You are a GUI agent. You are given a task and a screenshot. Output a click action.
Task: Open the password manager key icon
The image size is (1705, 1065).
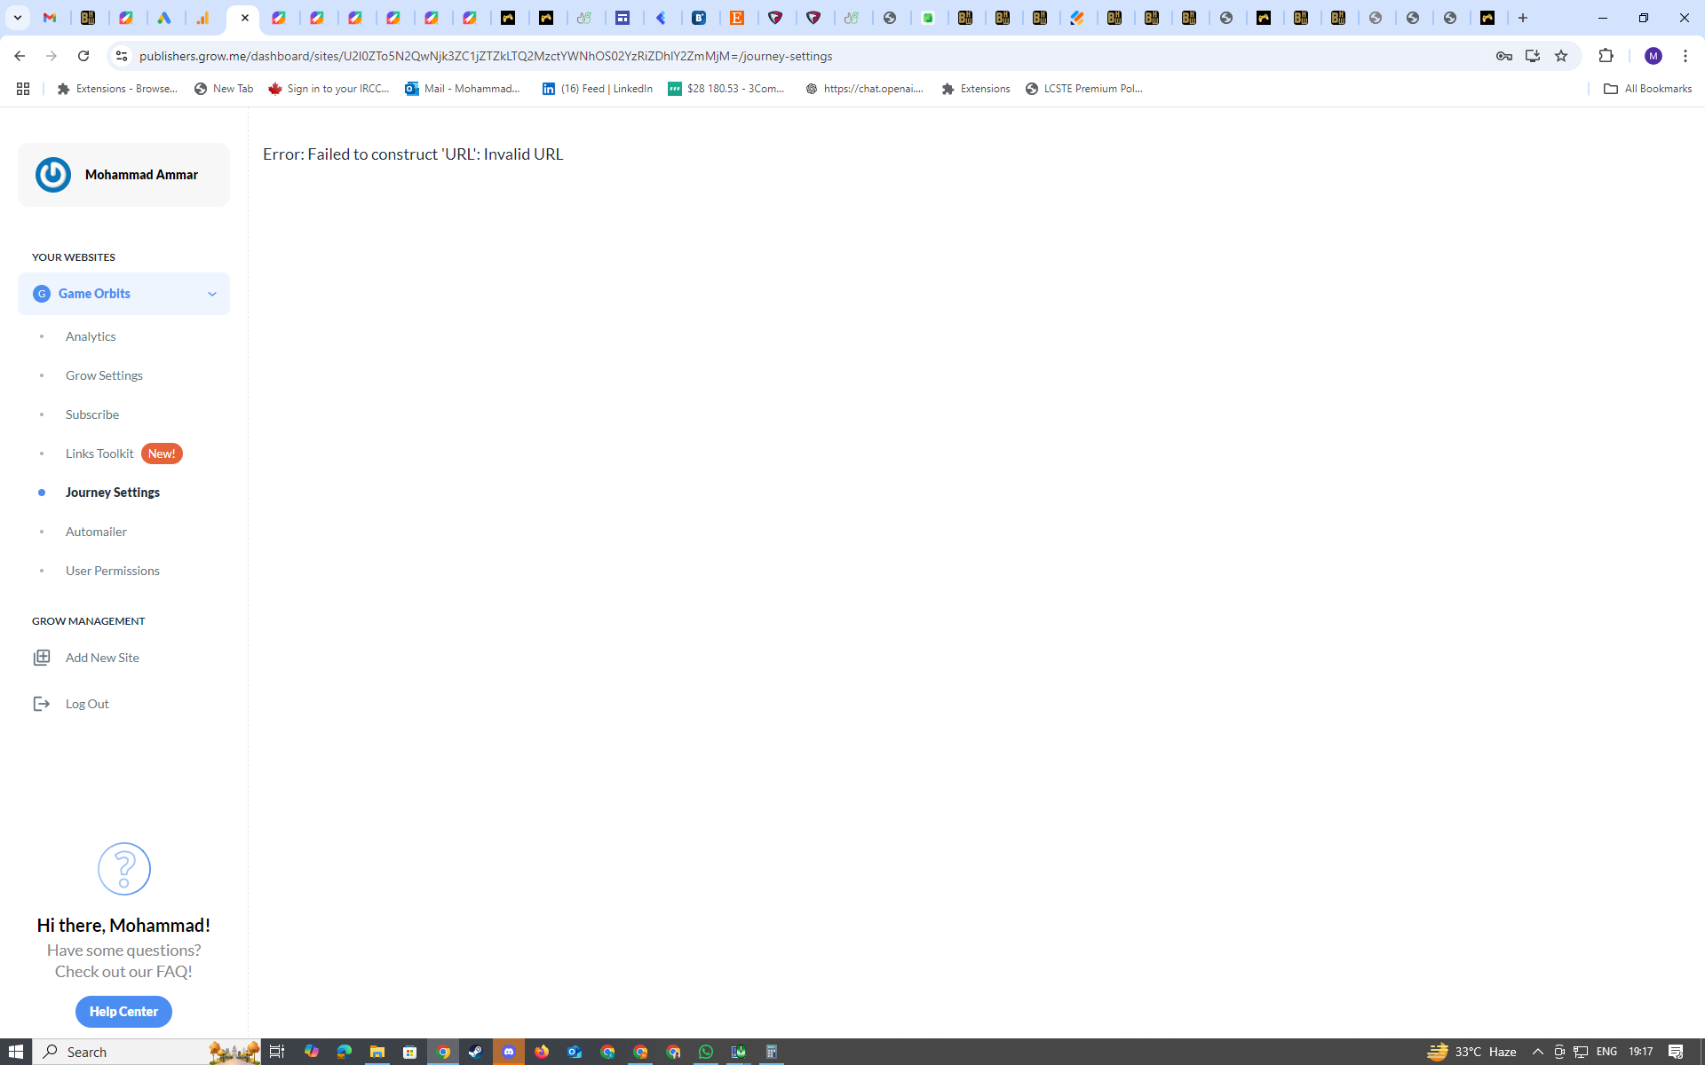point(1503,56)
